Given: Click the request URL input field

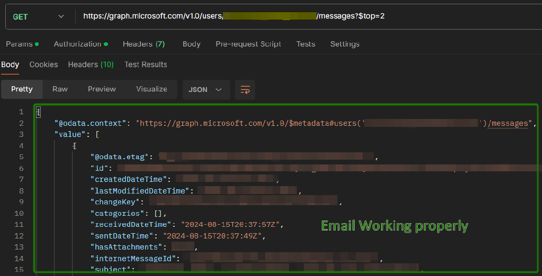Looking at the screenshot, I should click(x=307, y=16).
